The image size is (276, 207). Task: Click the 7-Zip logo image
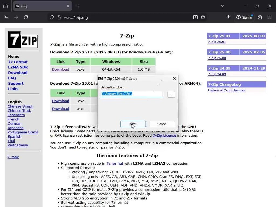click(23, 40)
